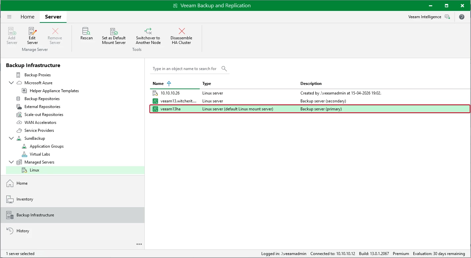Click Remove Server in the ribbon

[x=55, y=36]
